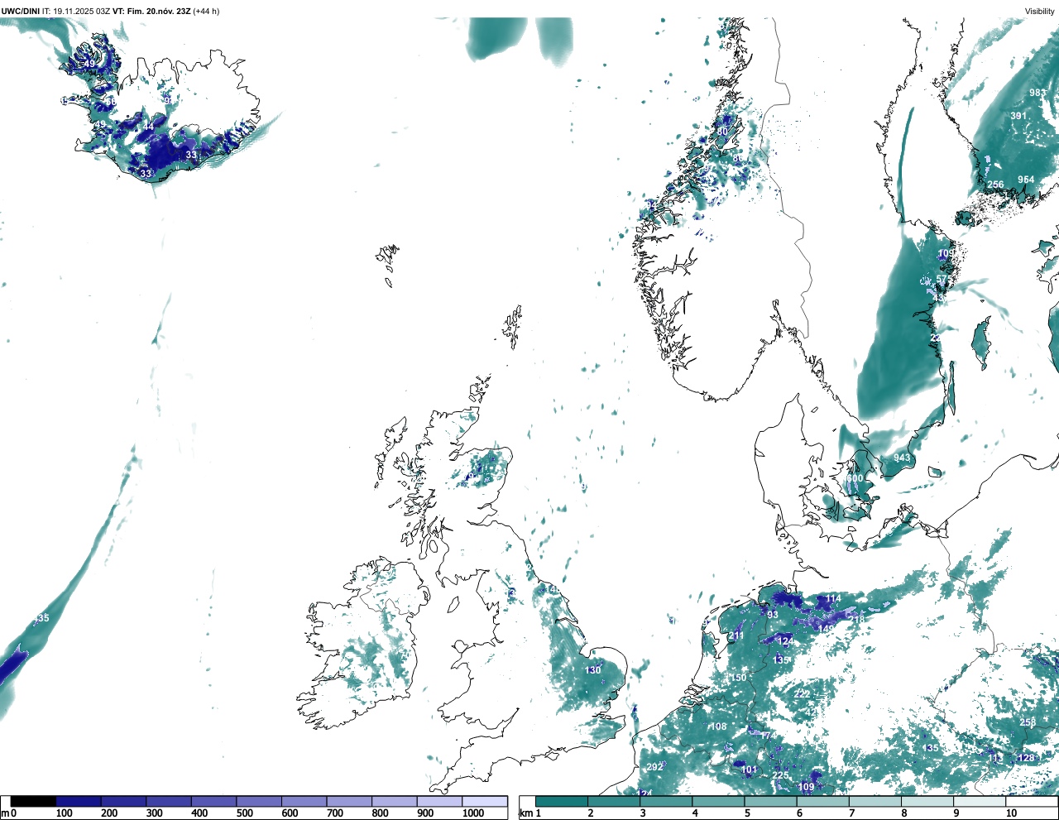Click the 500 tick on metre scale
Image resolution: width=1059 pixels, height=820 pixels.
[x=245, y=813]
